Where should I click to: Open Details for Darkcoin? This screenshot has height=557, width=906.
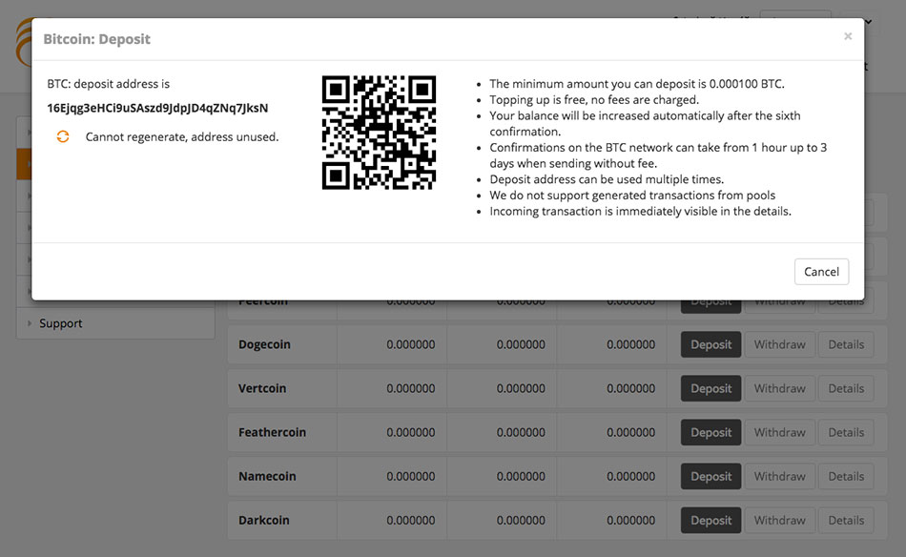tap(846, 520)
